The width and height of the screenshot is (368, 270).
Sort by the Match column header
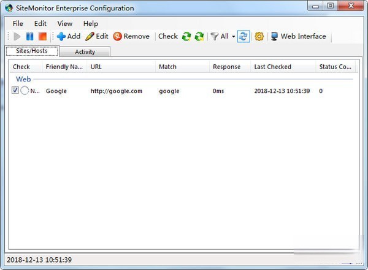click(x=182, y=67)
